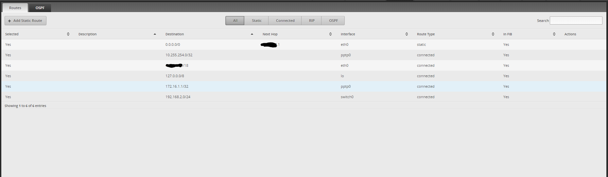608x177 pixels.
Task: Filter routes by Static type
Action: [256, 21]
